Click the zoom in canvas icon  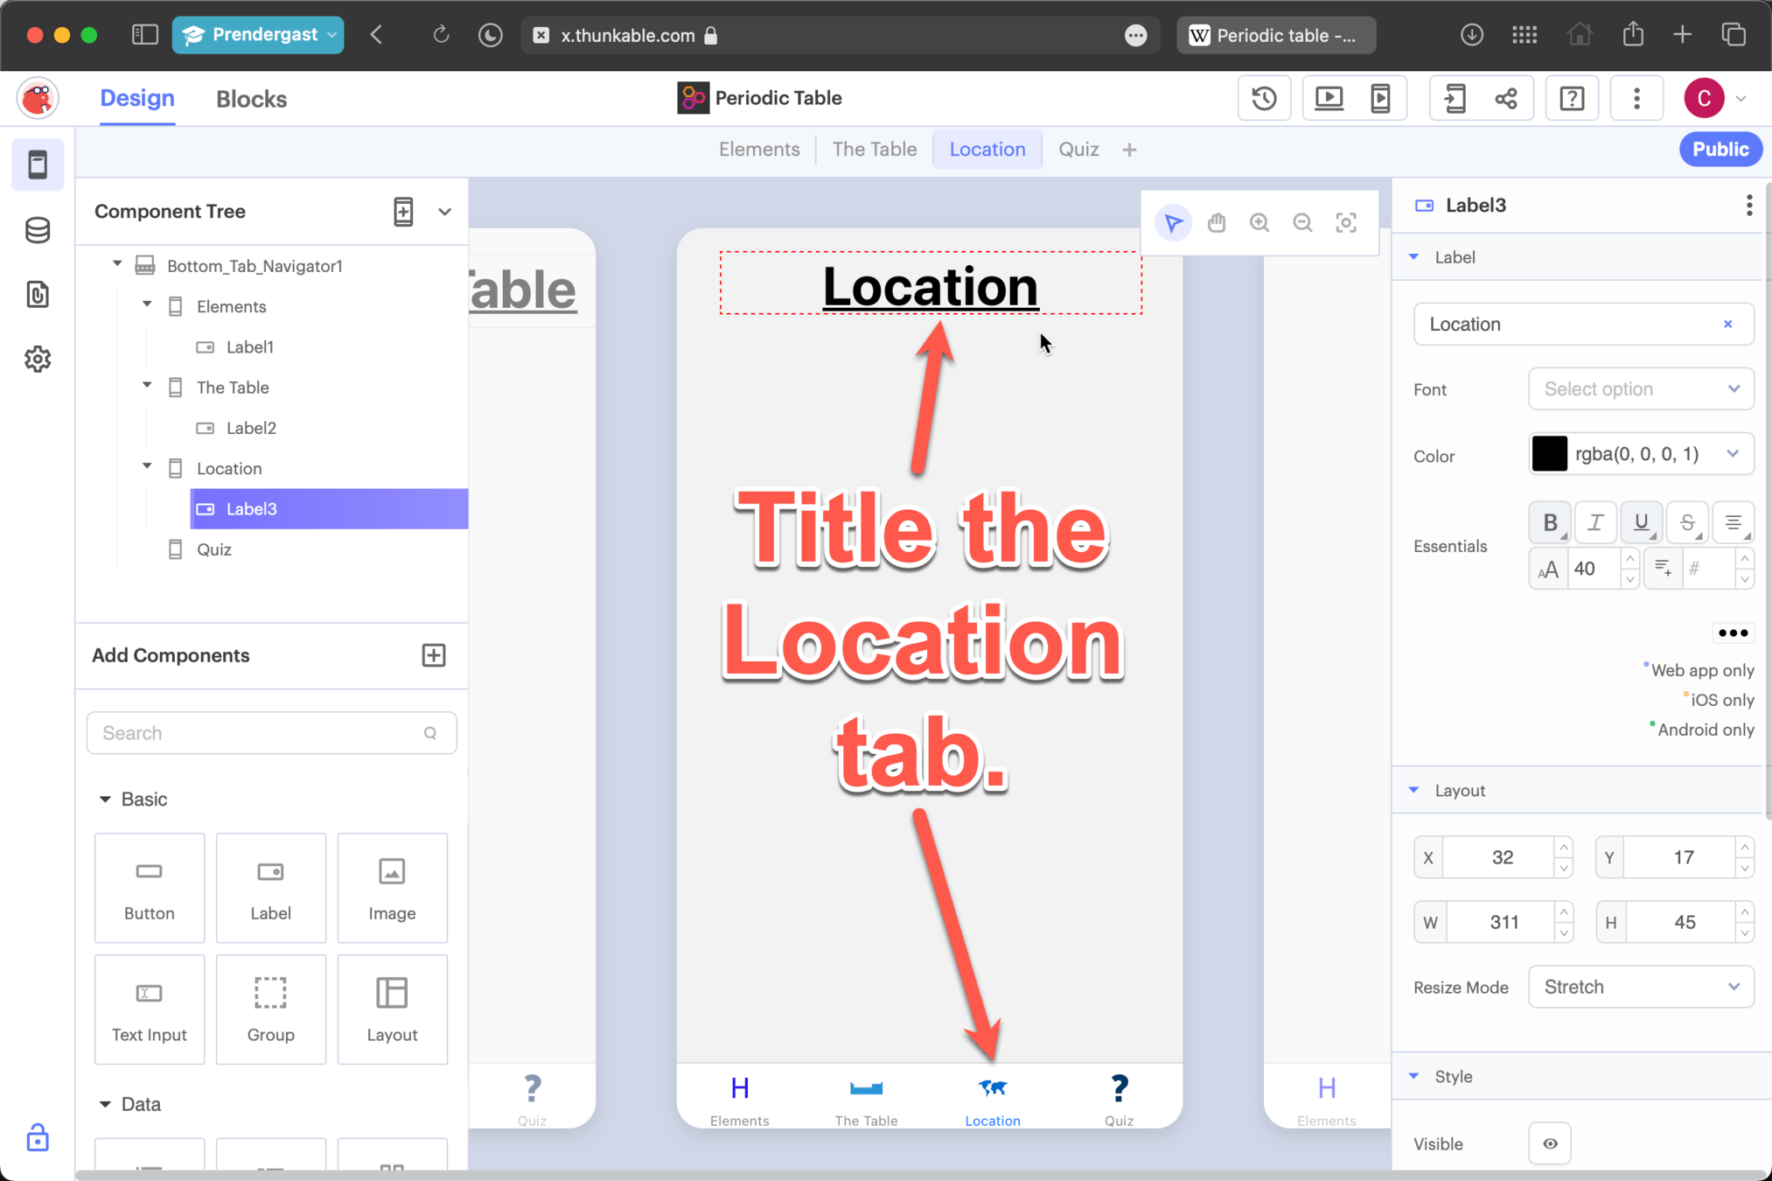coord(1259,223)
